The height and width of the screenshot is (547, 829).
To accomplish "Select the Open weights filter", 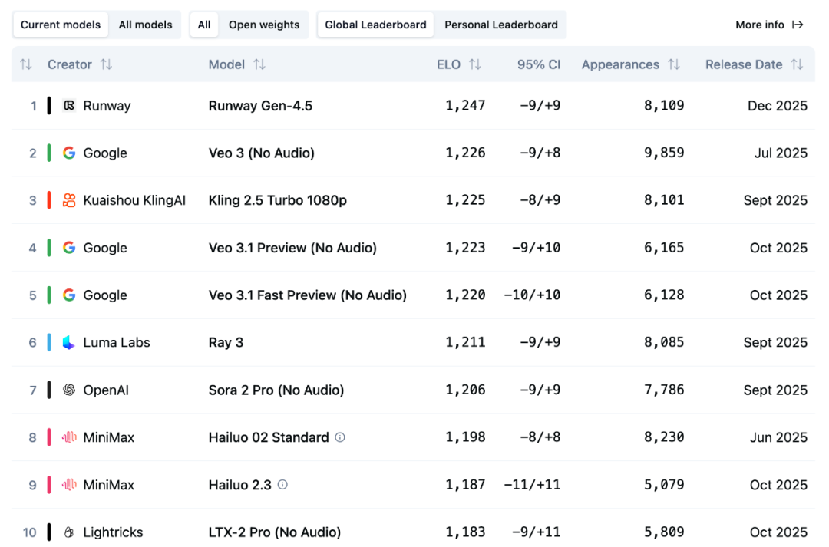I will click(264, 25).
